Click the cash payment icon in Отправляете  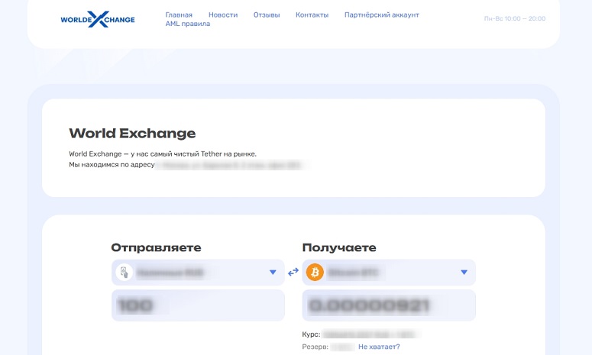[124, 272]
